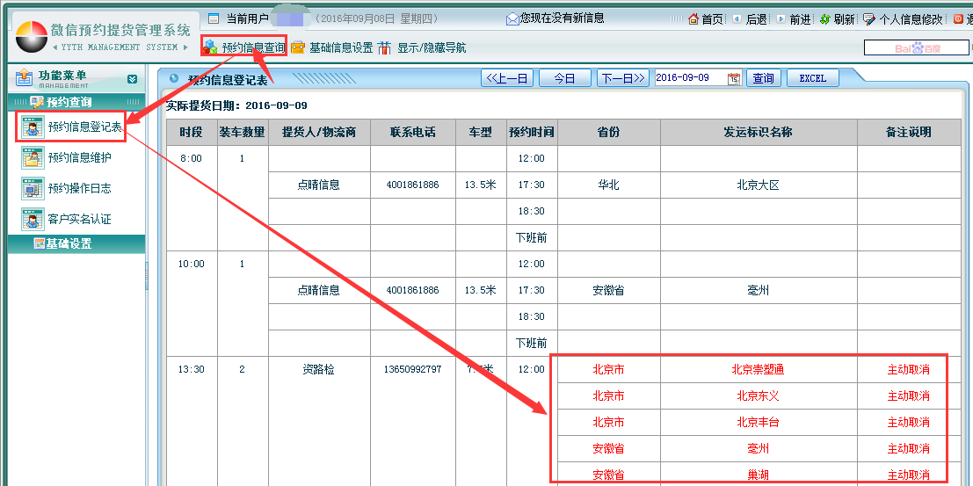The image size is (973, 486).
Task: Click the 个人信息修改 icon
Action: tap(868, 19)
